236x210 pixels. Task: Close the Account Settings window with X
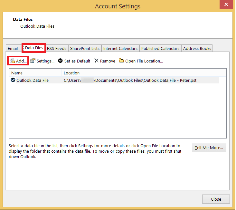(226, 5)
